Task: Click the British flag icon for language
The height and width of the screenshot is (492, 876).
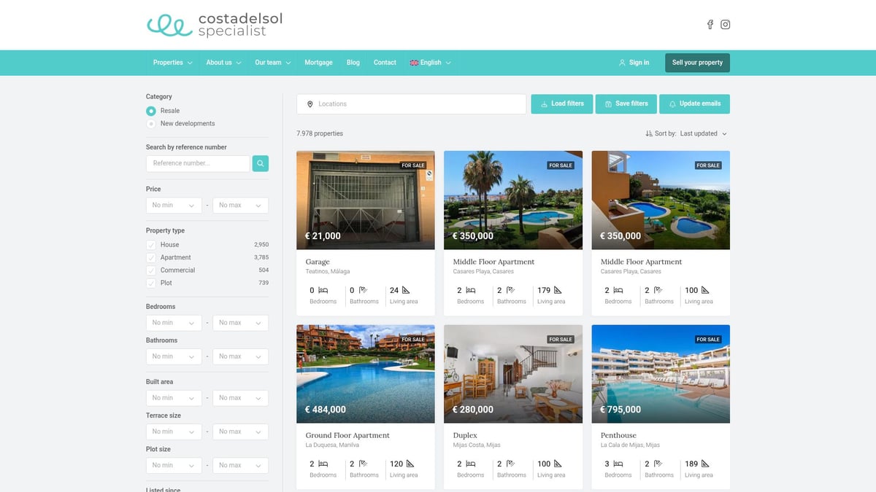Action: pyautogui.click(x=414, y=63)
